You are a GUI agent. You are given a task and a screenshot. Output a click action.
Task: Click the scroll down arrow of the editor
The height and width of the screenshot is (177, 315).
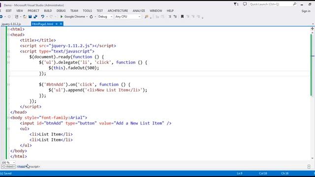(x=313, y=158)
